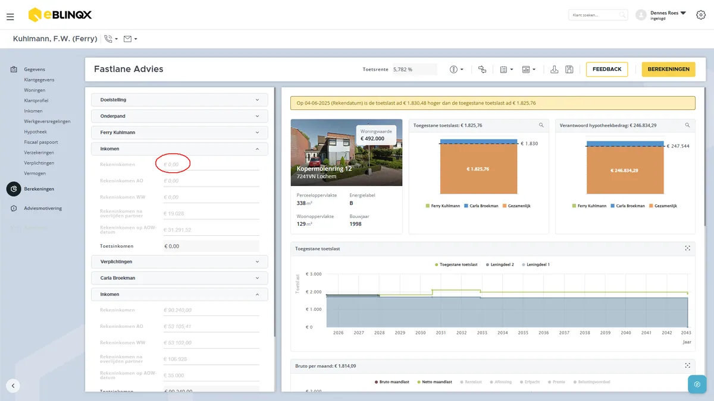Open the list view dropdown in toolbar
Screen dimensions: 714x401
[507, 70]
